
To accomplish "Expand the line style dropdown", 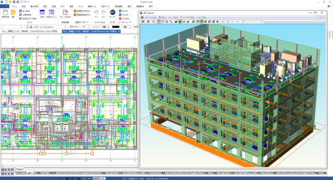I will 100,27.
